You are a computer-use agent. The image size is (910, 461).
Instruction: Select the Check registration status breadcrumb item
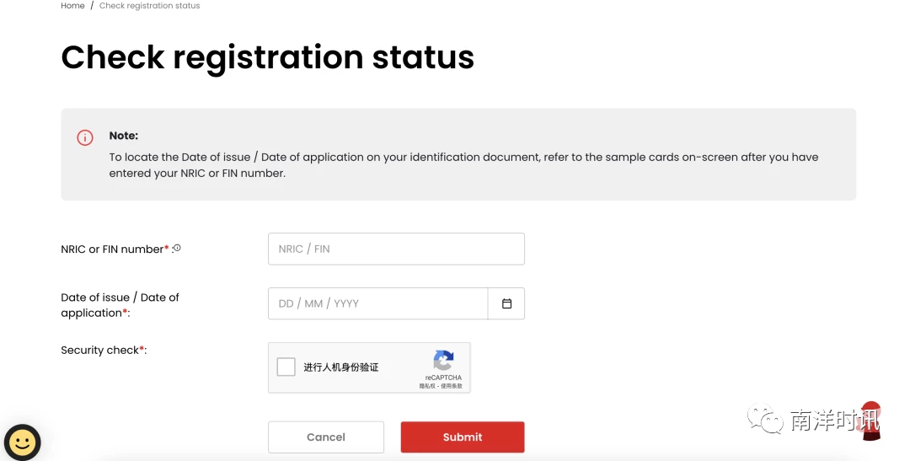[150, 6]
